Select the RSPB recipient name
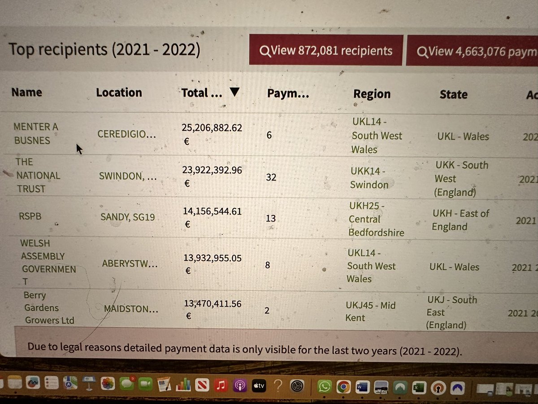The width and height of the screenshot is (538, 404). [x=30, y=216]
